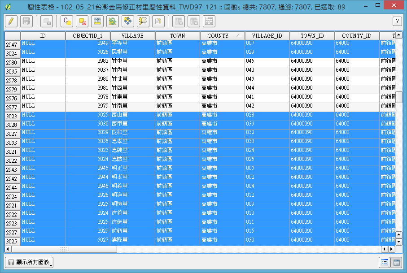This screenshot has width=407, height=273.
Task: Select row header 2980
Action: 12,63
